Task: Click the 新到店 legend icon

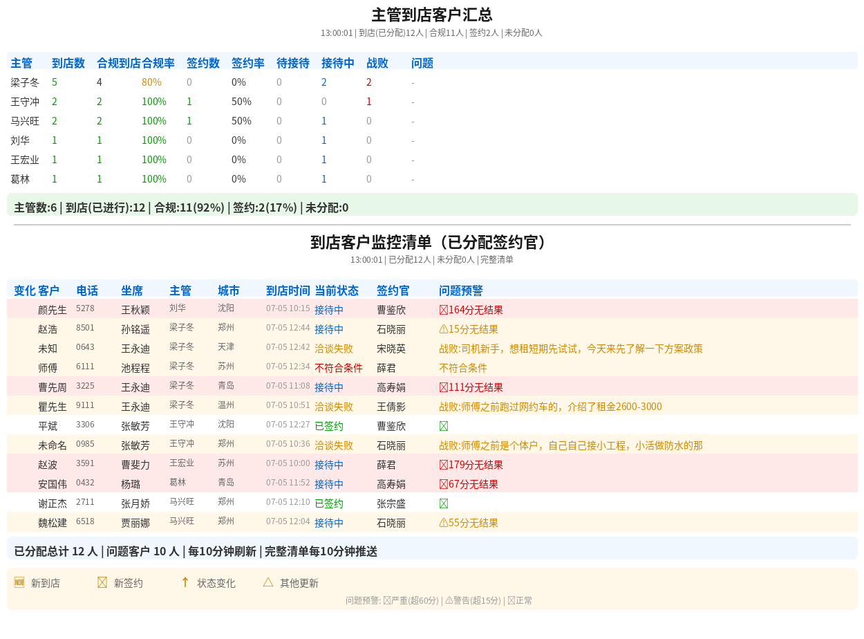Action: point(19,582)
